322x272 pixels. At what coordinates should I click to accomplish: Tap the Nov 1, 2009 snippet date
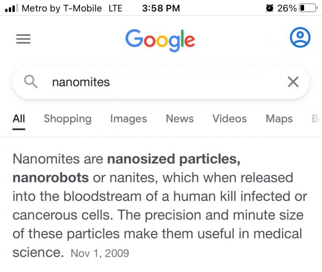pos(100,253)
